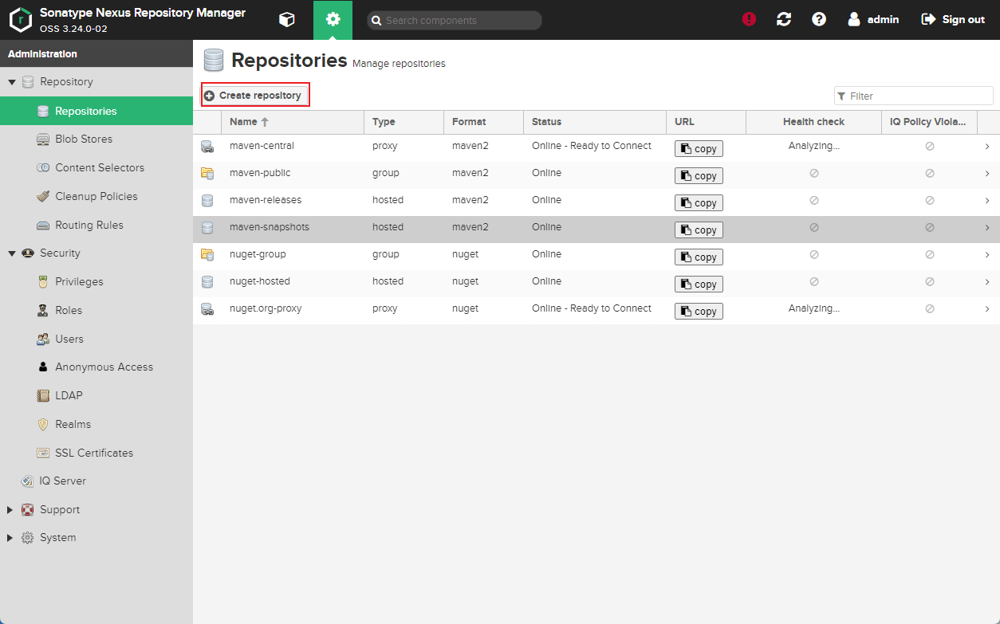This screenshot has height=624, width=1000.
Task: Click the maven-releases hosted database icon
Action: click(207, 200)
